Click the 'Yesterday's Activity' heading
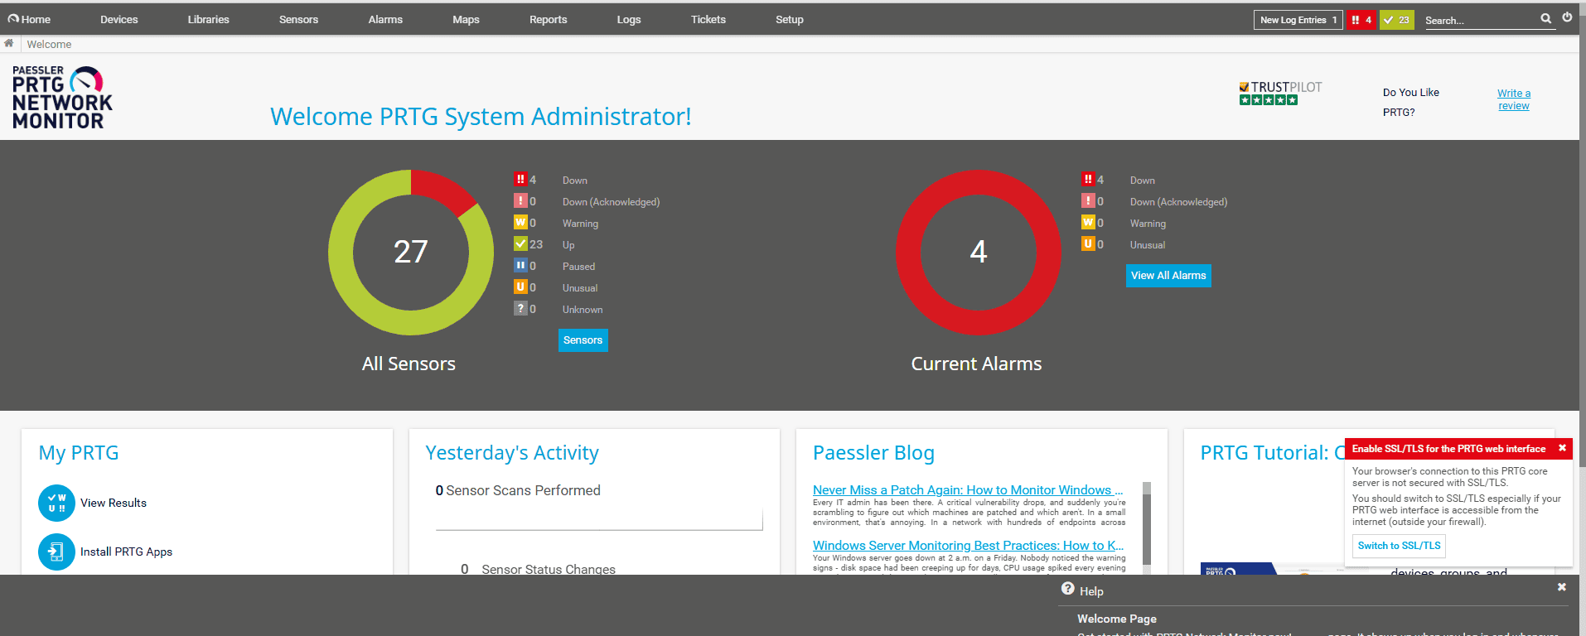This screenshot has height=636, width=1586. (x=512, y=453)
